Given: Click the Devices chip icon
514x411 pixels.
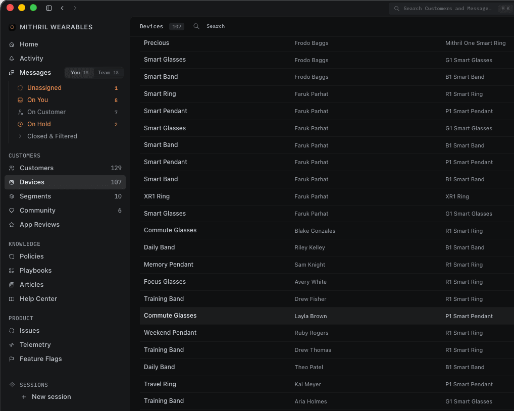Looking at the screenshot, I should coord(12,182).
